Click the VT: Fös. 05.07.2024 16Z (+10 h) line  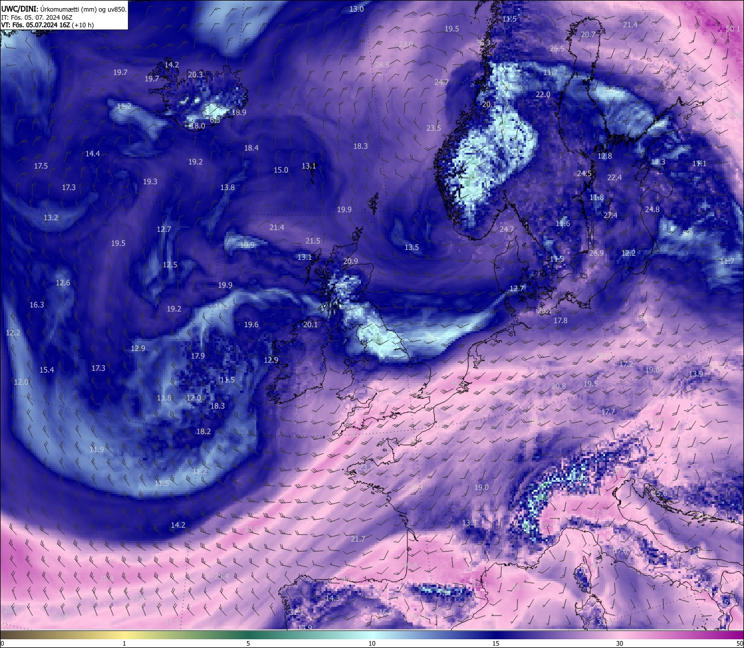pos(47,25)
